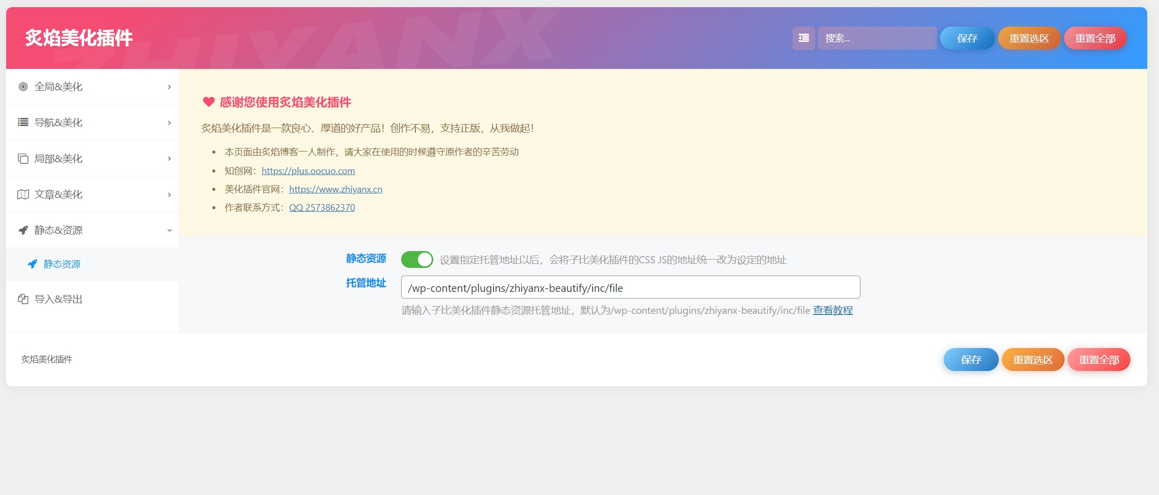Click the list icon next to 导航&美化

[23, 122]
